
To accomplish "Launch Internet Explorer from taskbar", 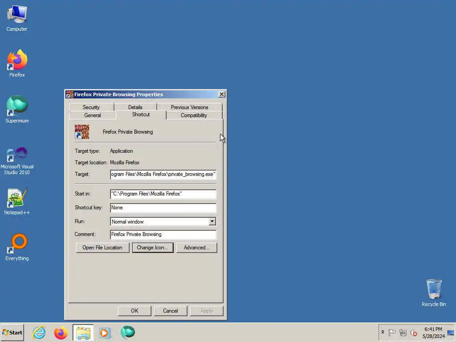I will [39, 332].
